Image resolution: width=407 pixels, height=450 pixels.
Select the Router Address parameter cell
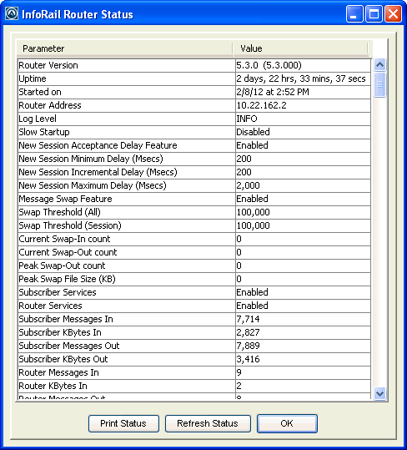[x=127, y=105]
